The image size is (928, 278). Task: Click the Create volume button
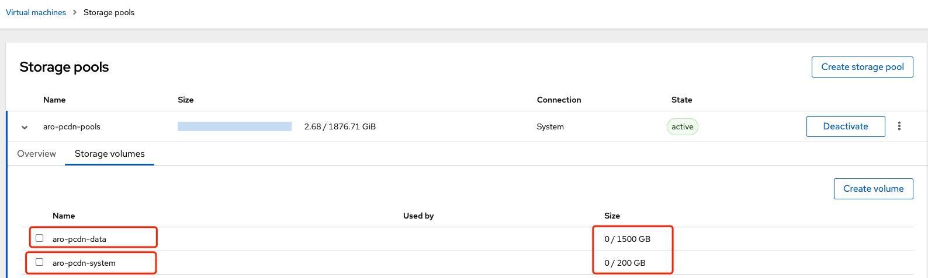click(873, 189)
